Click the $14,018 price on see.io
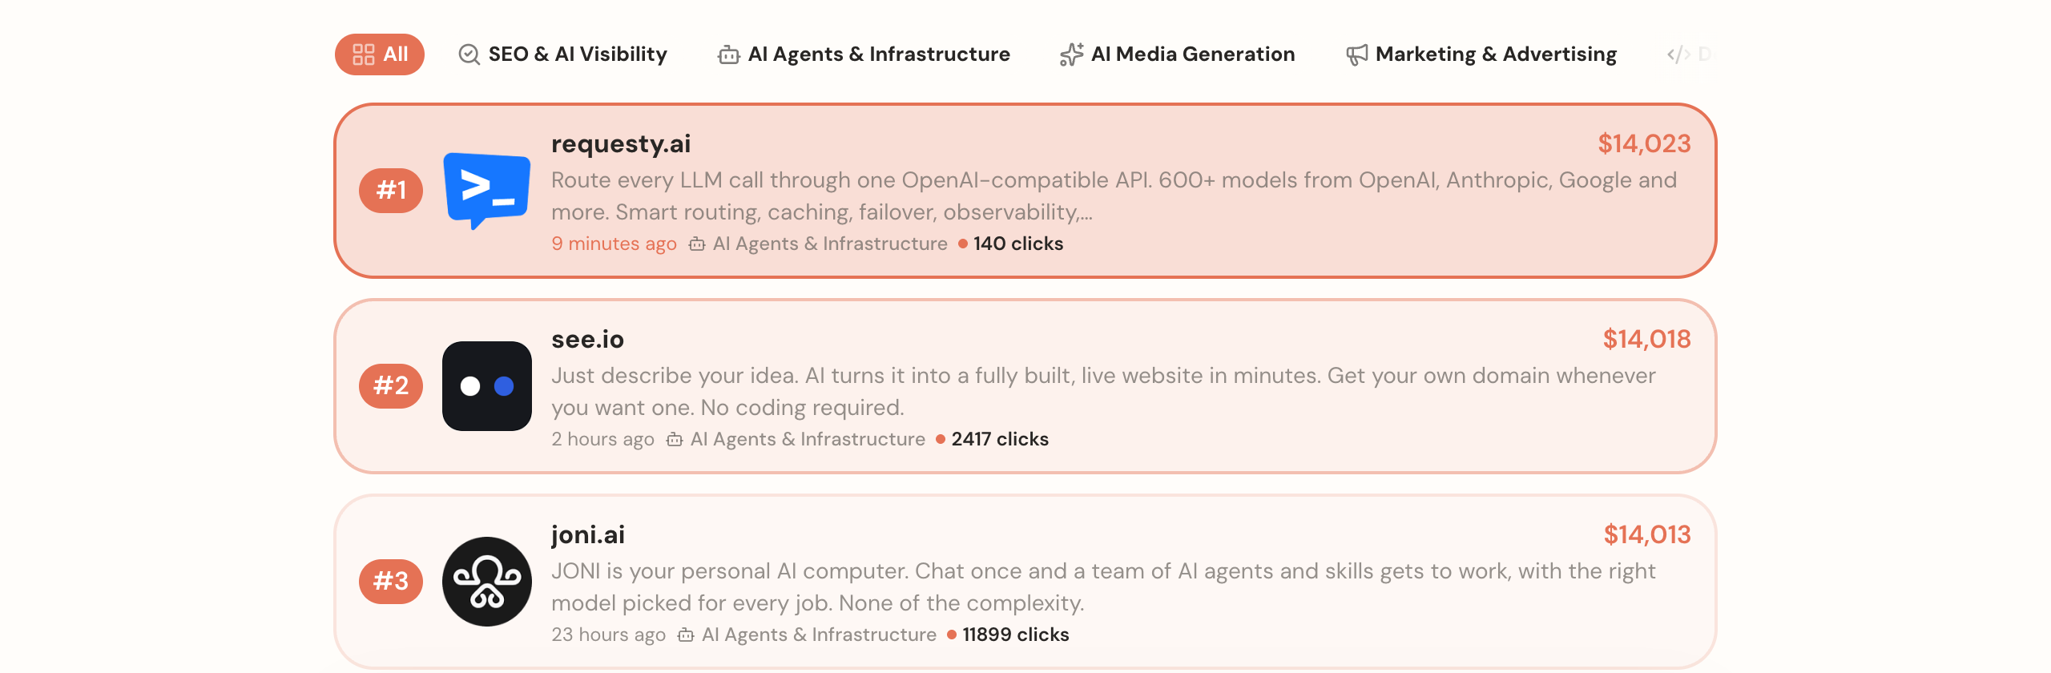 [1646, 339]
